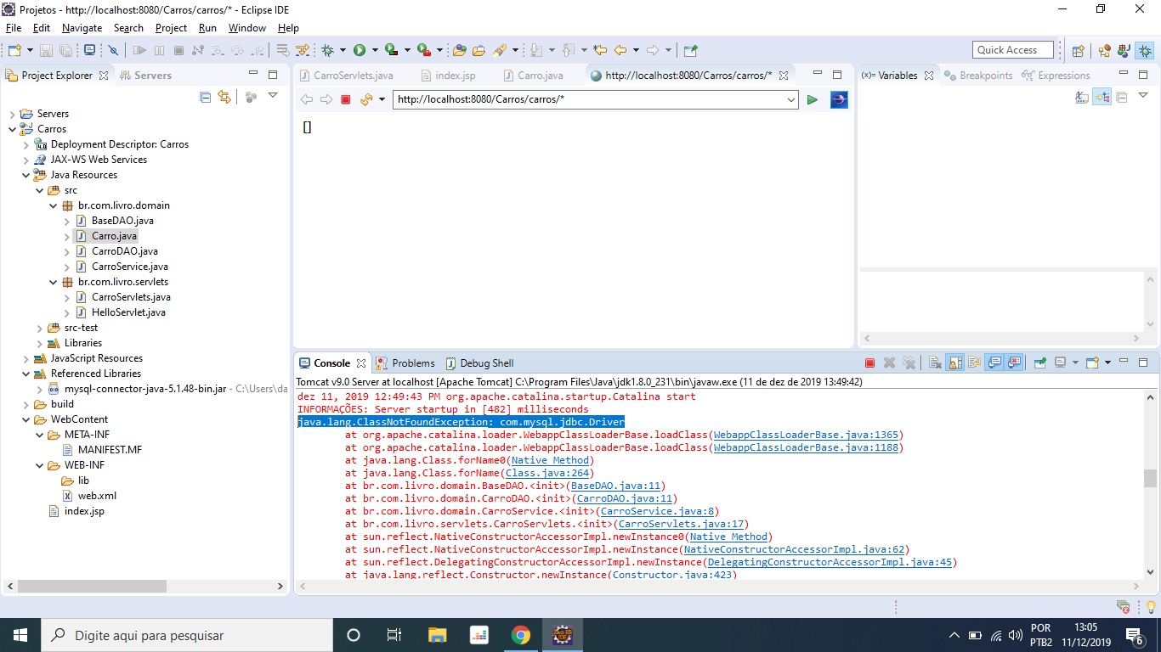Open Project Explorer View Menu triangle
The image size is (1161, 652).
click(273, 96)
